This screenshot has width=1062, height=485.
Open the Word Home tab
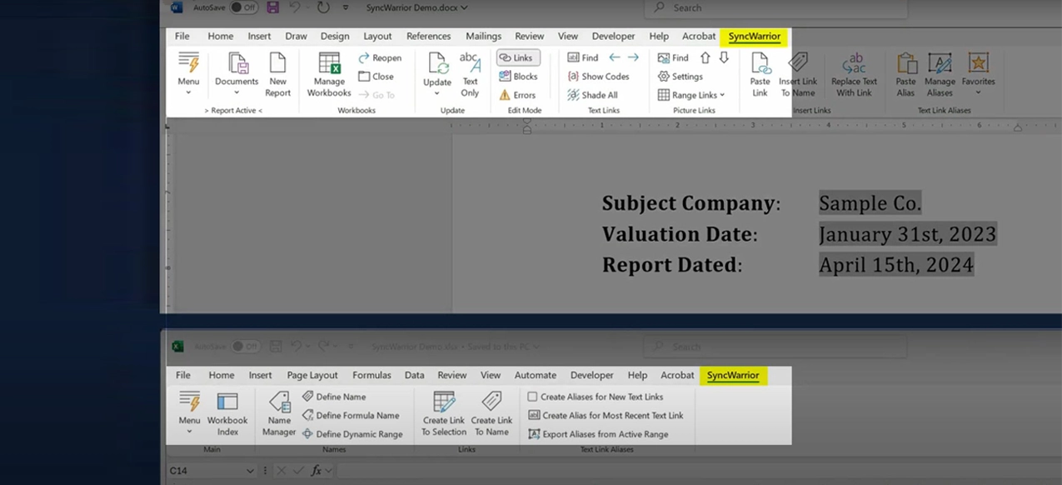[221, 36]
